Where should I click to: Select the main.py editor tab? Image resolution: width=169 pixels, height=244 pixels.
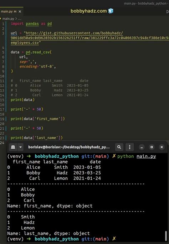pos(11,11)
